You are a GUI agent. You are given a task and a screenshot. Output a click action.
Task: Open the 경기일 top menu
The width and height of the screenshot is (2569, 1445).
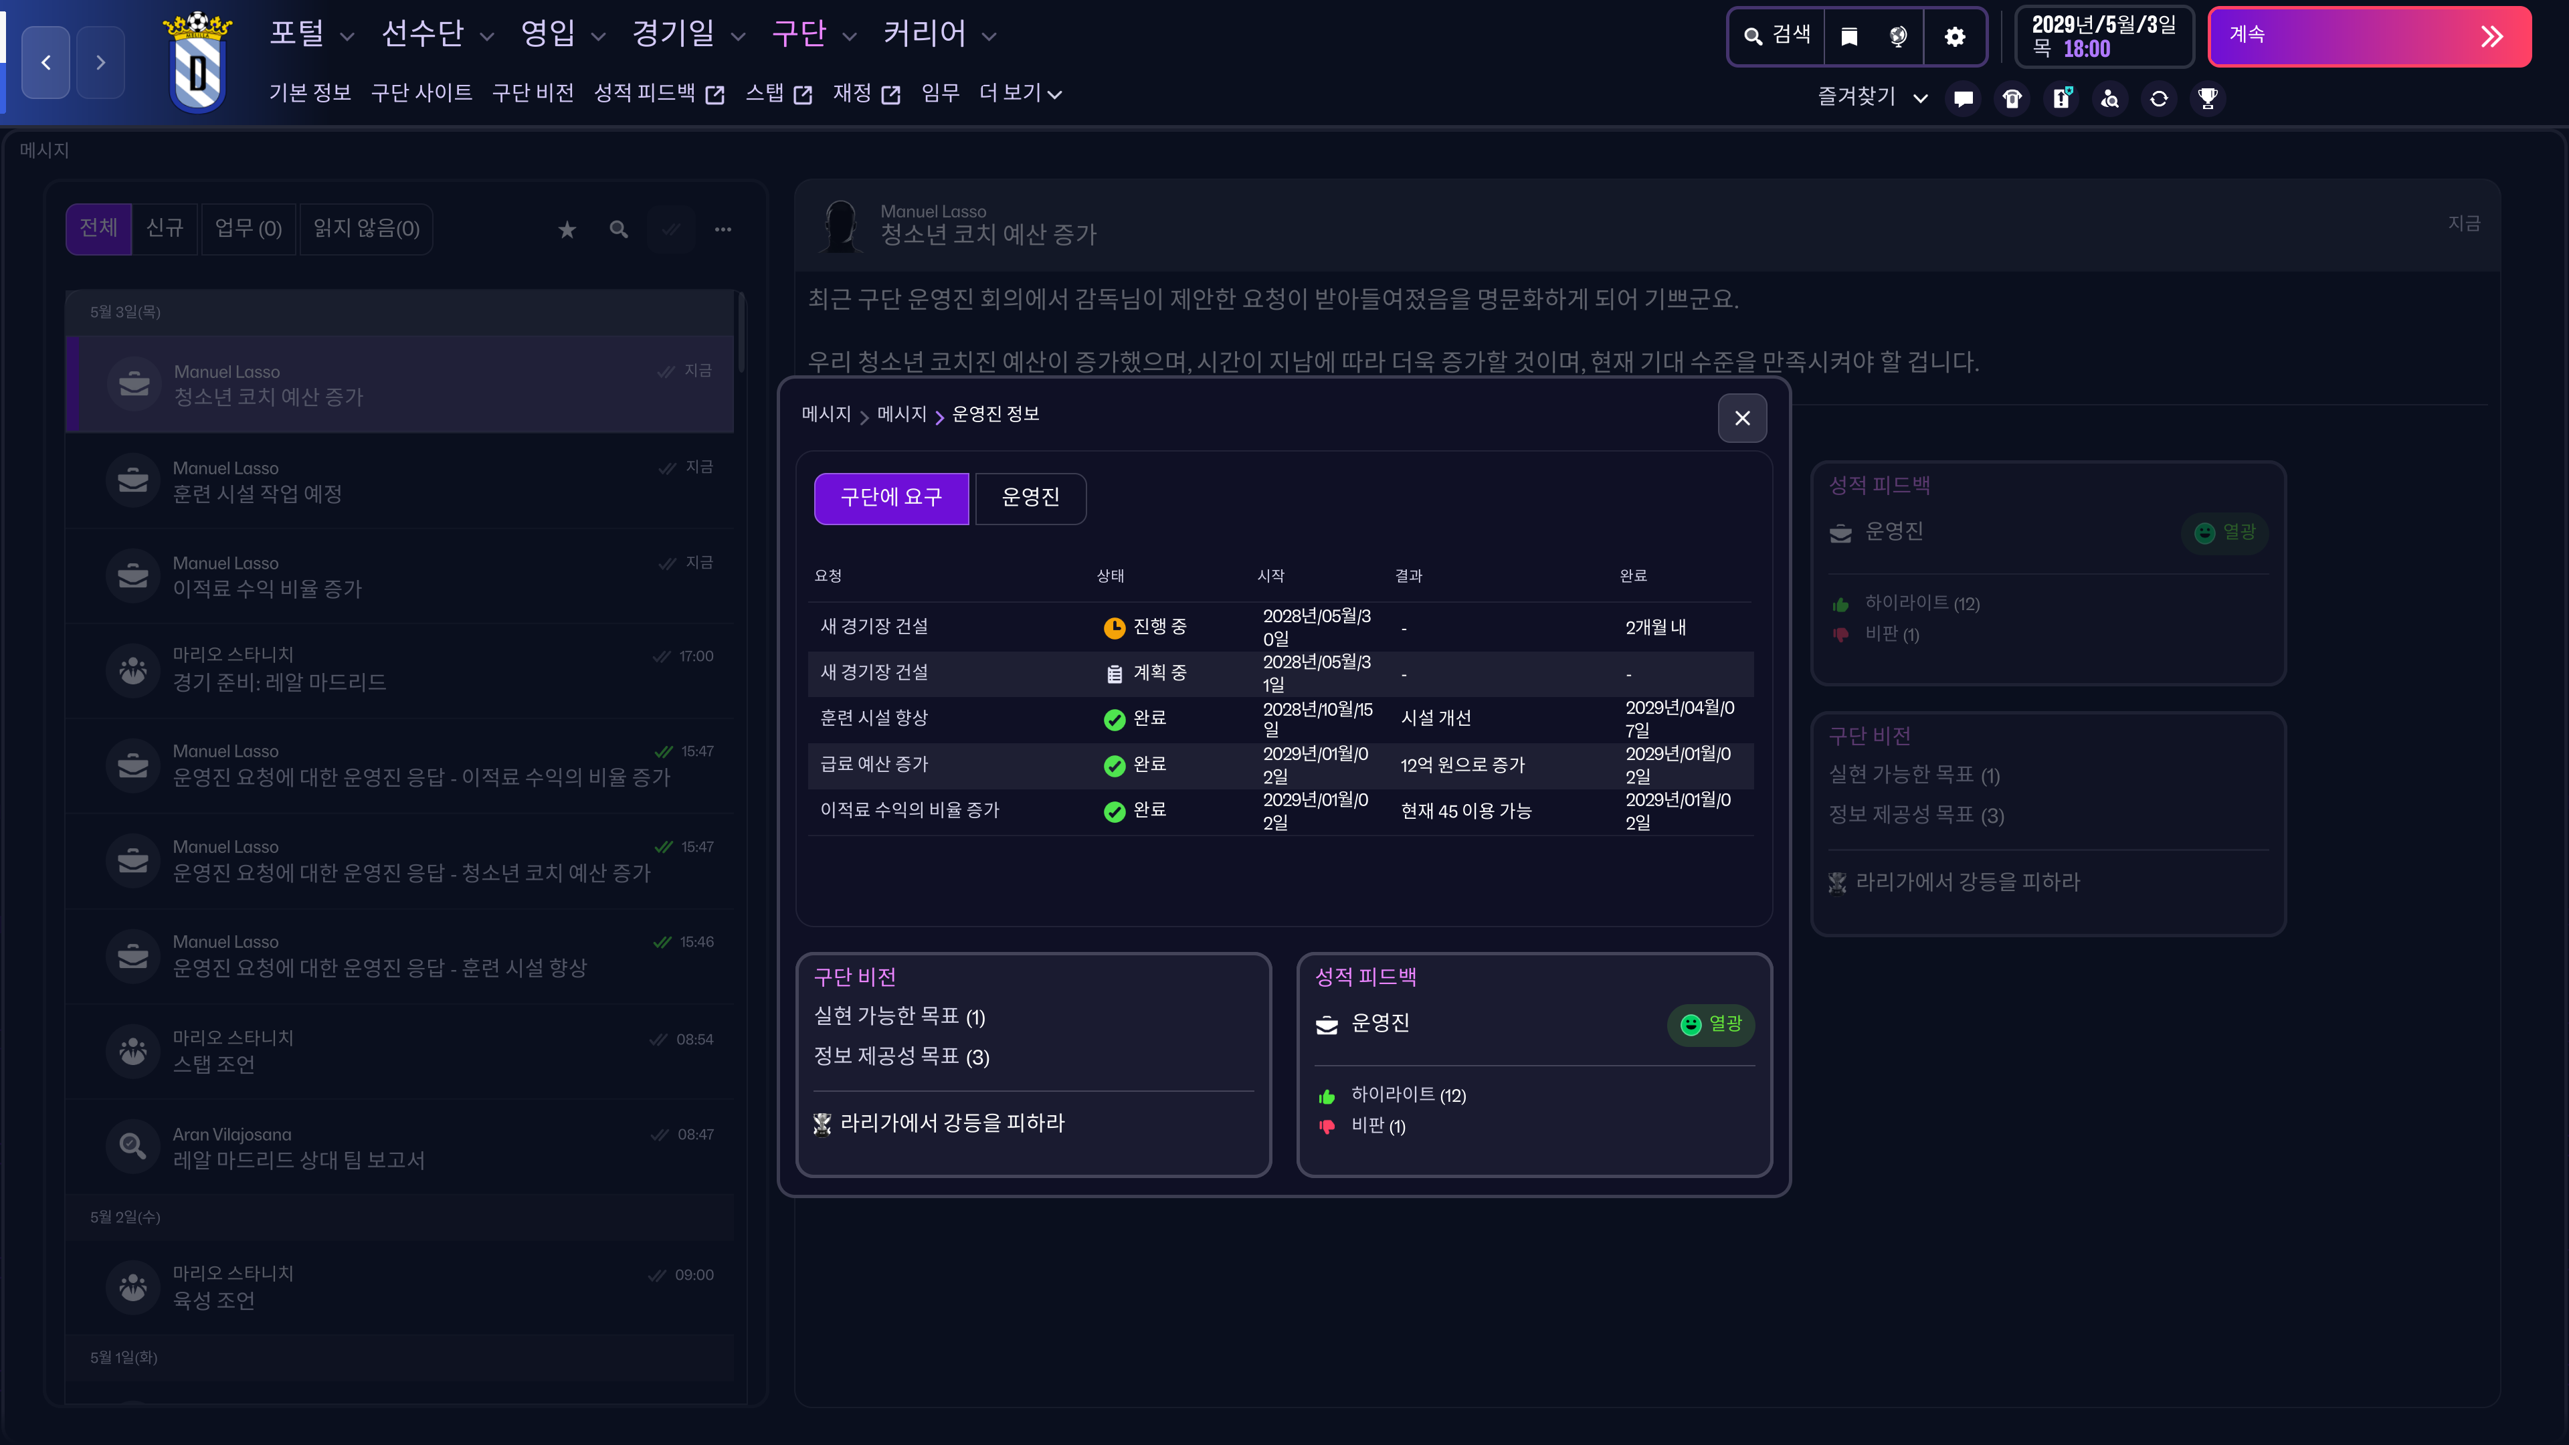click(688, 35)
